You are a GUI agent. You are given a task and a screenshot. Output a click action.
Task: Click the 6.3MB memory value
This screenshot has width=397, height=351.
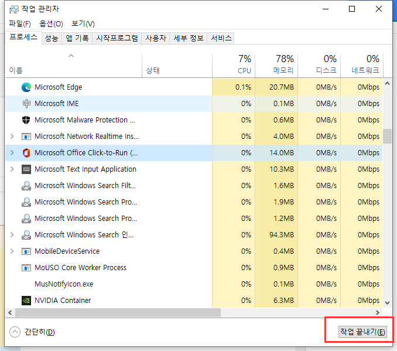(283, 301)
